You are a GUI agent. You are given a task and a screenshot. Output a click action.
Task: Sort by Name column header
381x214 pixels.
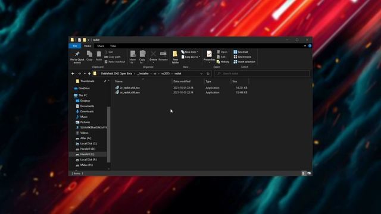coord(143,81)
